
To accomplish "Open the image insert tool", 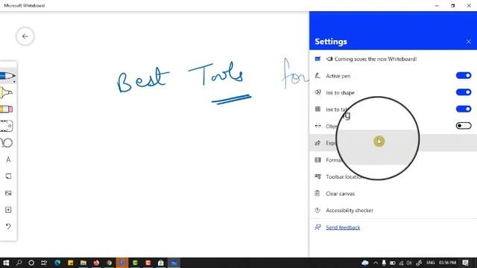I will [x=8, y=193].
